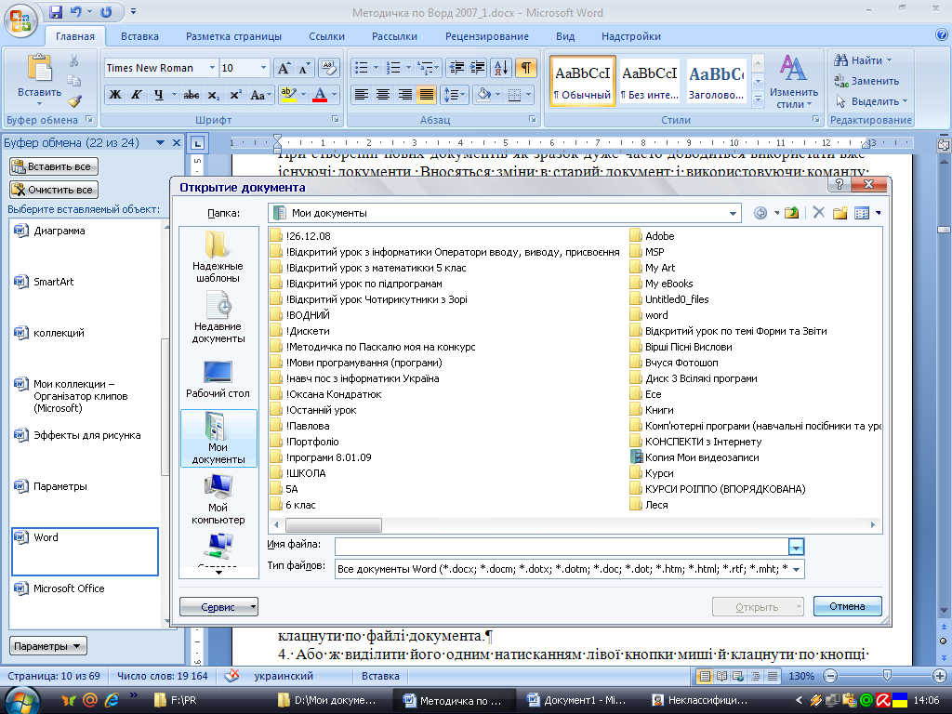Create new folder in Open dialog
952x714 pixels.
pyautogui.click(x=840, y=213)
